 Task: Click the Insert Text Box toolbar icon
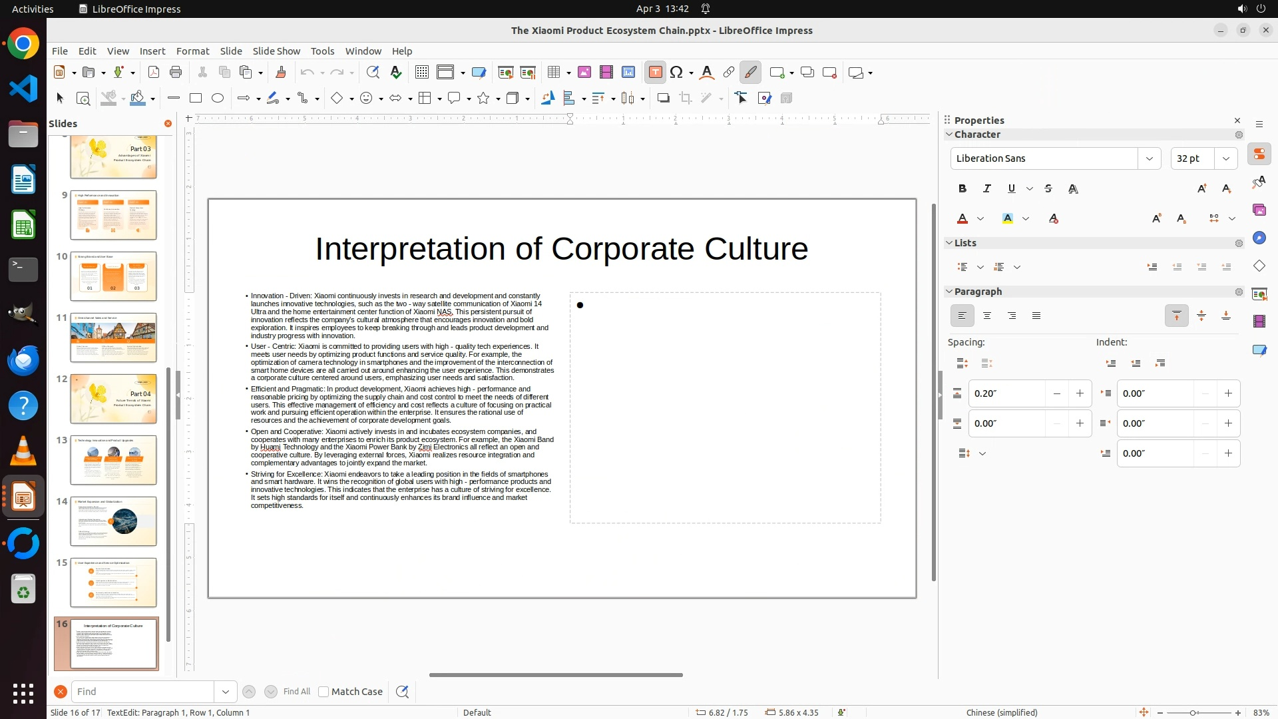coord(655,73)
